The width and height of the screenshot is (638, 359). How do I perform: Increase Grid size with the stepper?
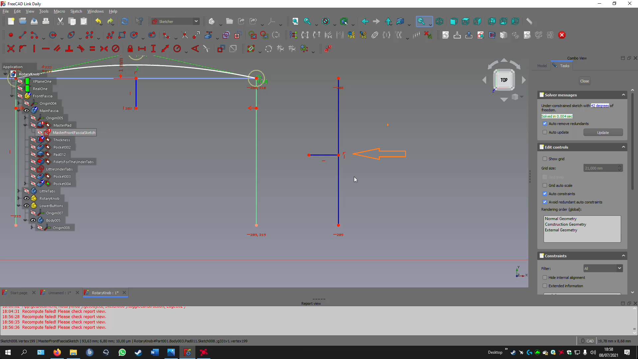pos(620,167)
